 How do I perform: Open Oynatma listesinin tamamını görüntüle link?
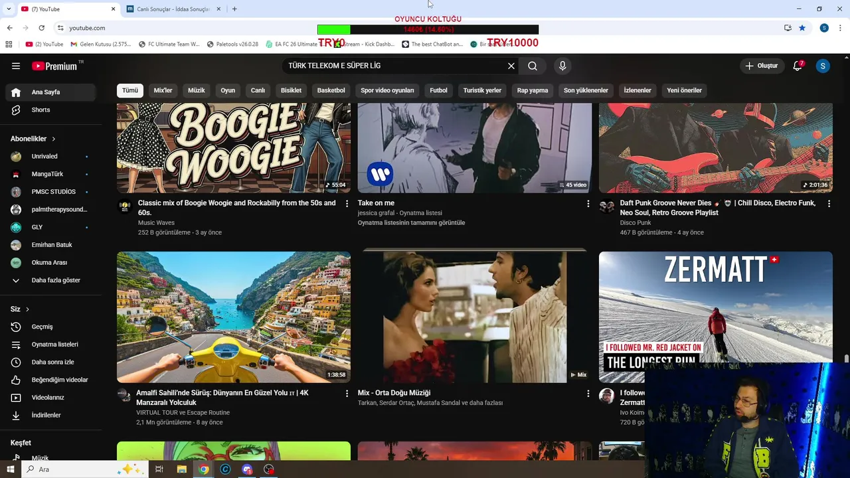[x=412, y=223]
